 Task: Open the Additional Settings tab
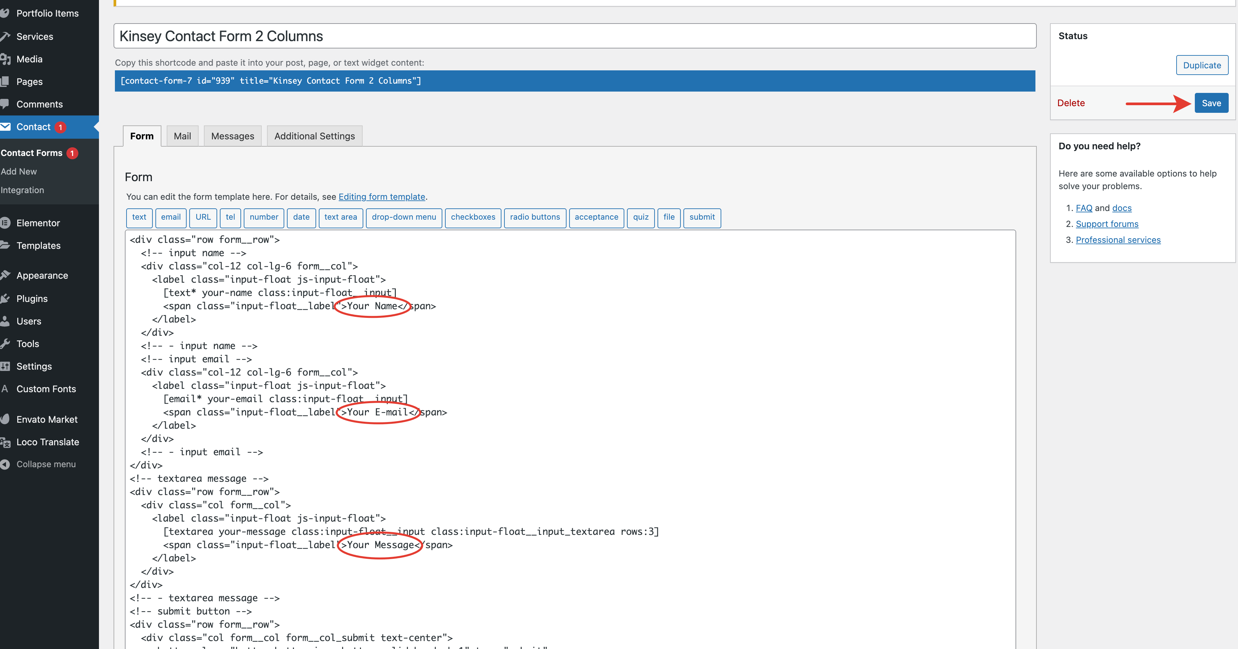point(314,136)
